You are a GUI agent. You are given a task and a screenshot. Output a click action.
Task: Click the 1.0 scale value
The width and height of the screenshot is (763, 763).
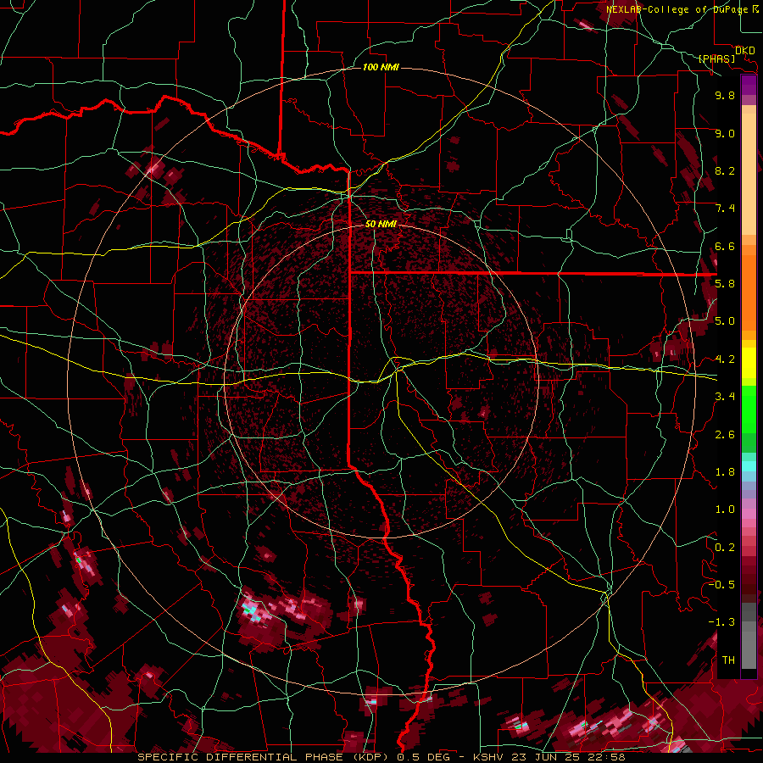[x=725, y=510]
